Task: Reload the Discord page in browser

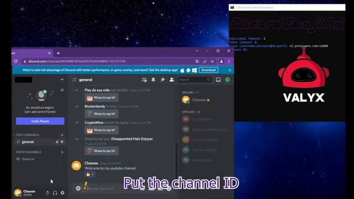Action: pyautogui.click(x=15, y=61)
